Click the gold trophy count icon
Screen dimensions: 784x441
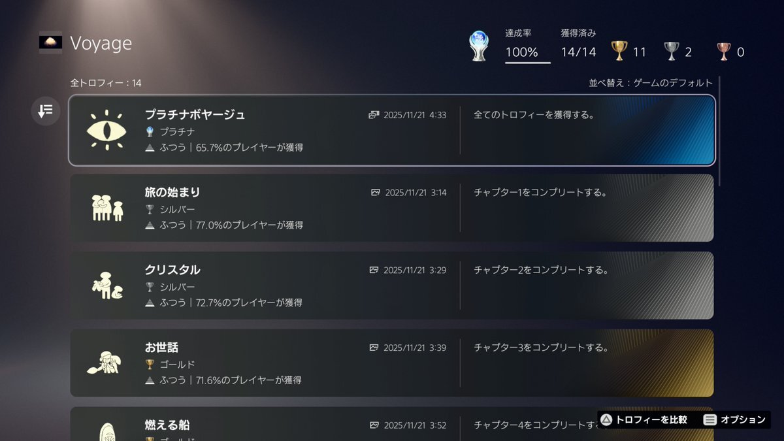tap(619, 51)
